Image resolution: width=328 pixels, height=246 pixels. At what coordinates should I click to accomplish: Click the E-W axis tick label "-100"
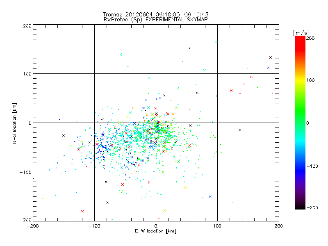pos(94,226)
